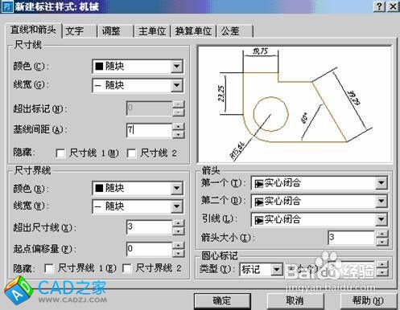Click the black swatch in 尺寸界线 颜色
Screen dimensions: 400x310
pyautogui.click(x=99, y=188)
